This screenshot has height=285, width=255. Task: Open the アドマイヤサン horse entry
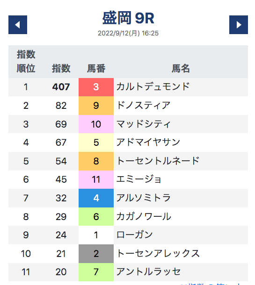(148, 142)
